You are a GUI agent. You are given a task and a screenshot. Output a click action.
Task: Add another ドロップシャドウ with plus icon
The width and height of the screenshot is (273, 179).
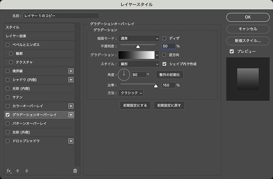(x=71, y=141)
